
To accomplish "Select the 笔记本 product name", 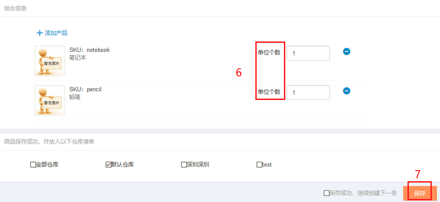I will point(78,58).
